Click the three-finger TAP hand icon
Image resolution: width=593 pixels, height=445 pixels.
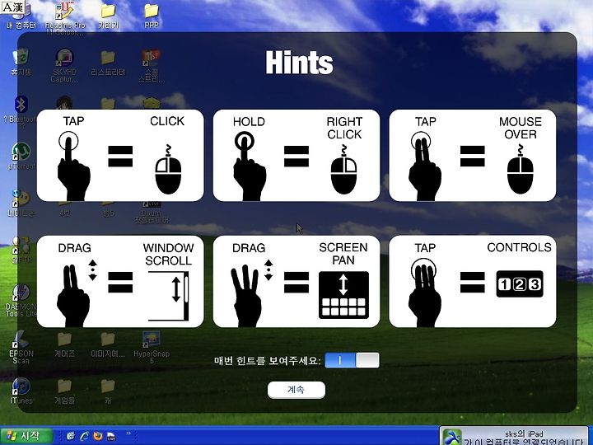[x=425, y=293]
